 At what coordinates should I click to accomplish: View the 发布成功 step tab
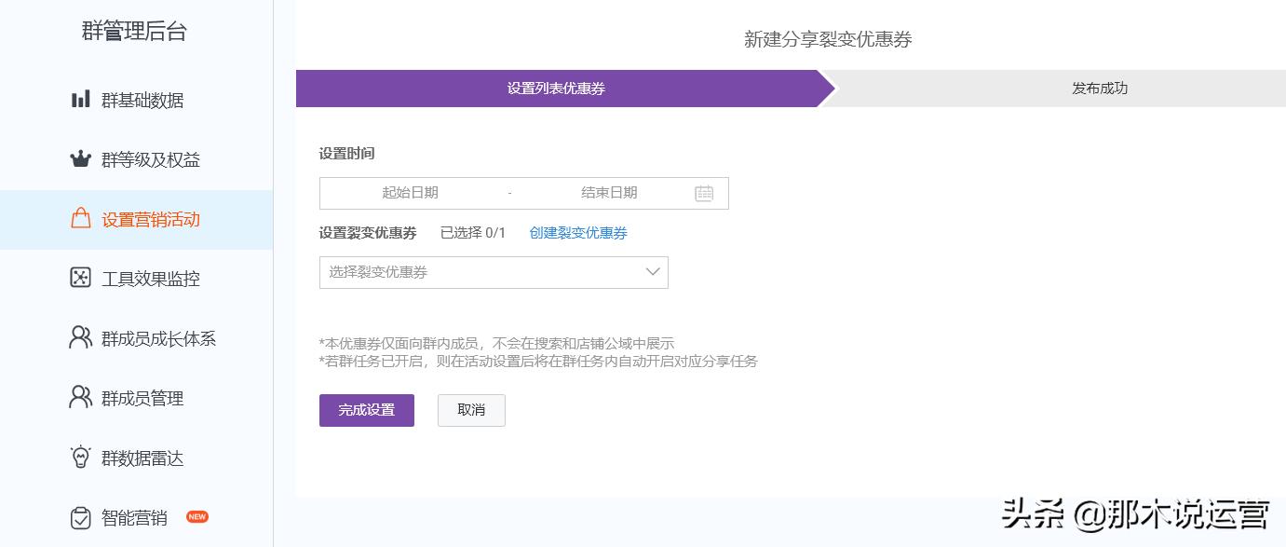(1099, 89)
